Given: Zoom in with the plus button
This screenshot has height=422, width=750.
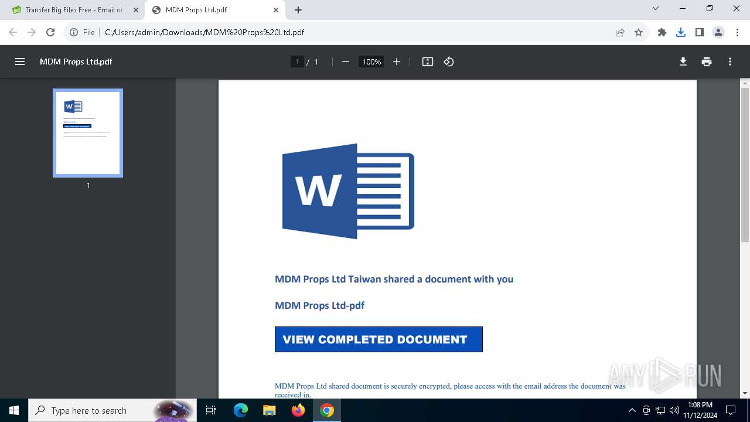Looking at the screenshot, I should 397,62.
